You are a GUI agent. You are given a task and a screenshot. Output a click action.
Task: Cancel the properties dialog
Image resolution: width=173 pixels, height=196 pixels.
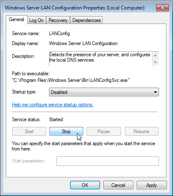pyautogui.click(x=118, y=185)
